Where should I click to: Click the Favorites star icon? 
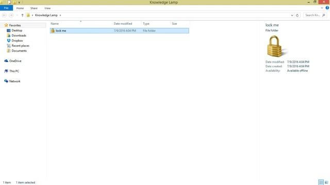tap(6, 25)
